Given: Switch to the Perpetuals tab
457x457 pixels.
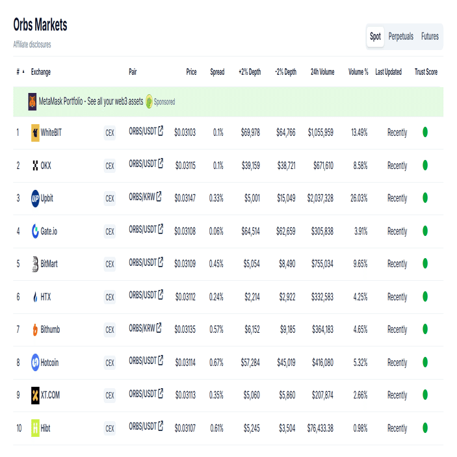Looking at the screenshot, I should pyautogui.click(x=400, y=36).
